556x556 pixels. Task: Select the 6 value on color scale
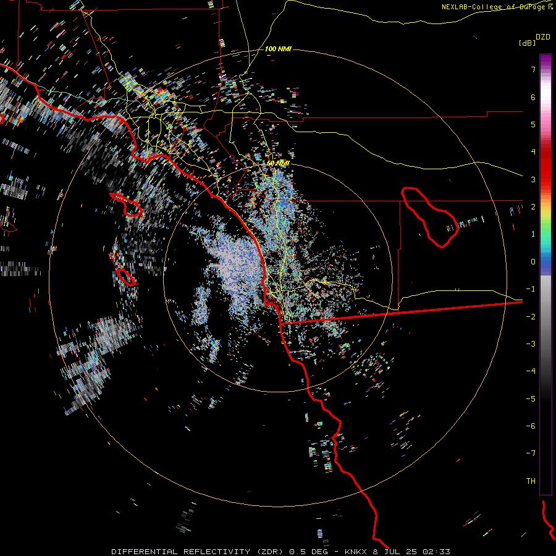pos(533,97)
